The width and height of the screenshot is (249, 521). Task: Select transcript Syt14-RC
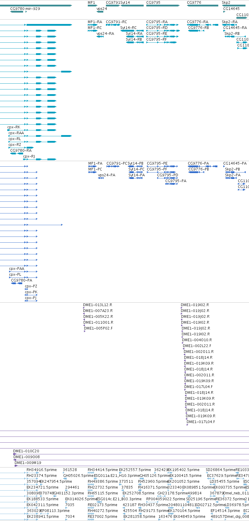click(x=128, y=28)
